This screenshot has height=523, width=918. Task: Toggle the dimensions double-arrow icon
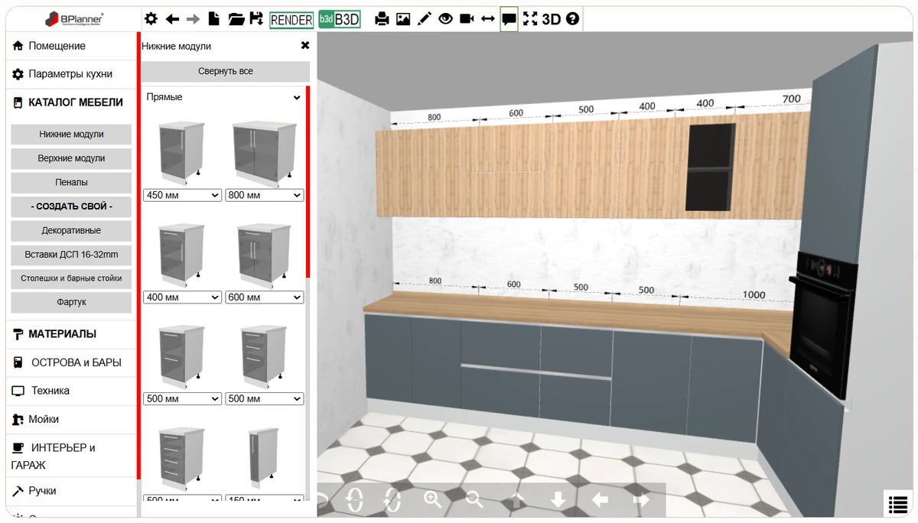point(488,19)
